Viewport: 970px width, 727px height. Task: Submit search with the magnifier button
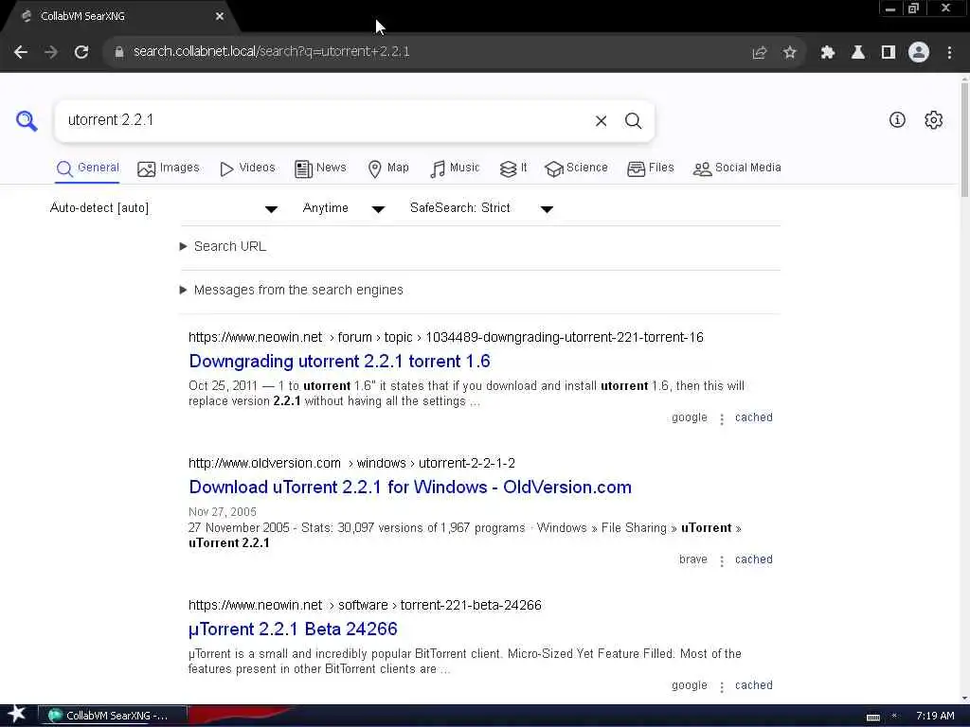point(633,120)
